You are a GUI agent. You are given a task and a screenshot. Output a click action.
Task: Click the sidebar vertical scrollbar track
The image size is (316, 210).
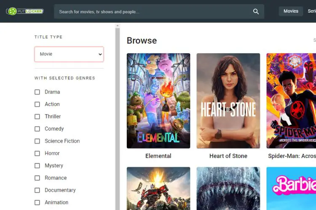point(118,119)
